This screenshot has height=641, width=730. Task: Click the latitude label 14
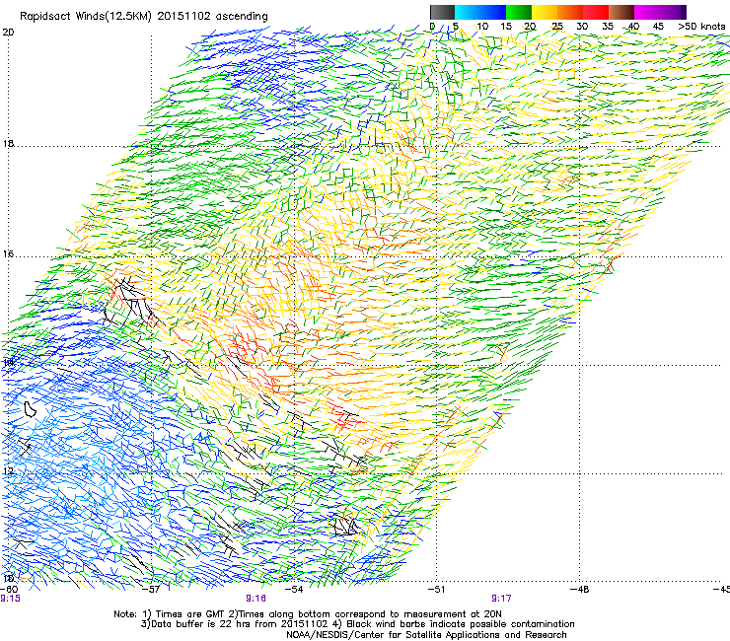tap(8, 363)
